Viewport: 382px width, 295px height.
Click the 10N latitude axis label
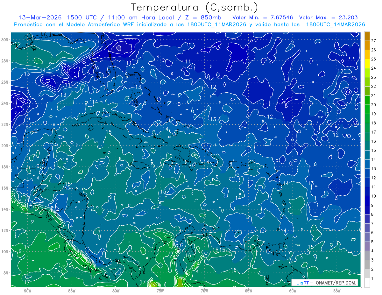tap(5, 251)
